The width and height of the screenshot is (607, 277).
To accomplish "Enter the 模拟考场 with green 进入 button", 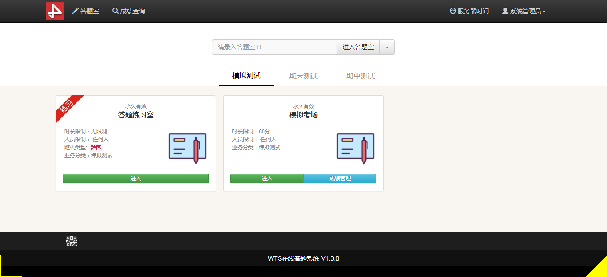I will (267, 179).
